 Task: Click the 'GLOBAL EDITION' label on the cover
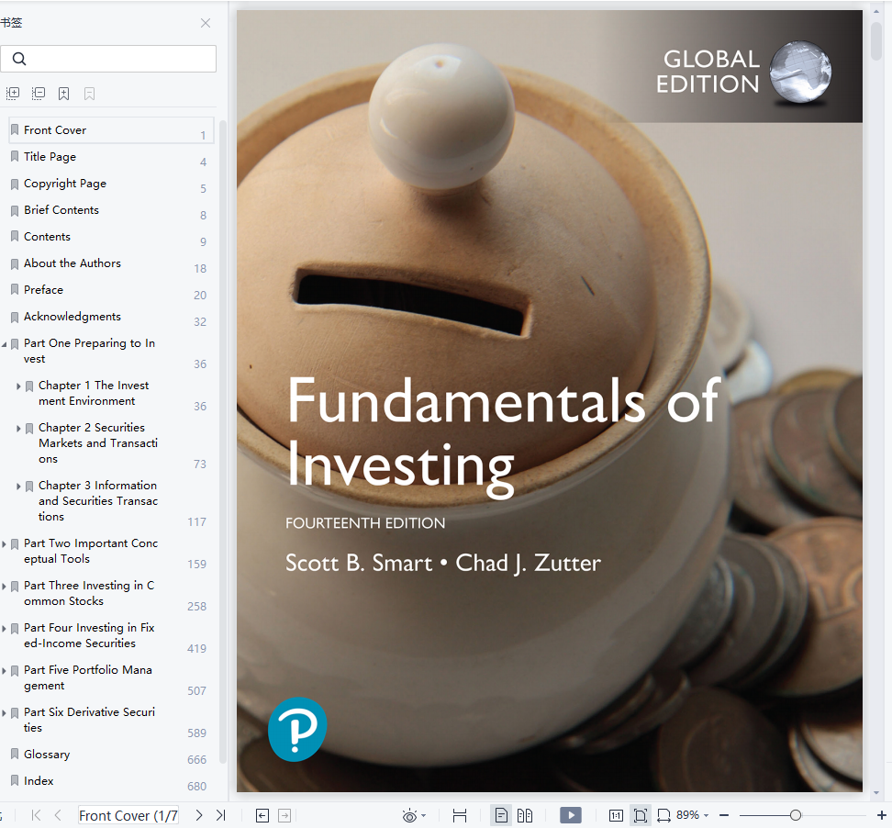708,72
